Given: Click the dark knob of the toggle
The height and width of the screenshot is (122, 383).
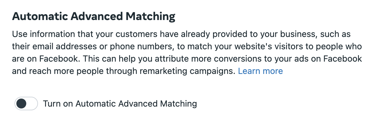Looking at the screenshot, I should point(21,104).
